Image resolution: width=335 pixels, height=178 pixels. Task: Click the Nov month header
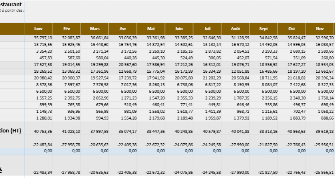click(x=320, y=29)
